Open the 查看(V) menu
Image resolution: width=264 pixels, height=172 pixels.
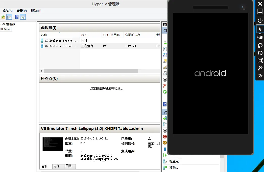pos(21,11)
